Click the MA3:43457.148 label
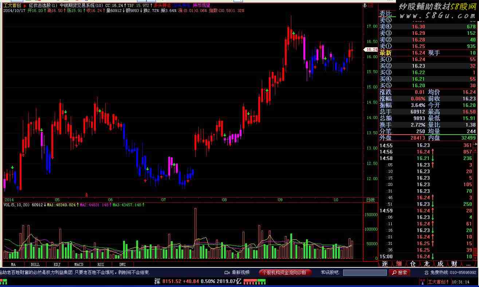This screenshot has height=287, width=479. [128, 205]
